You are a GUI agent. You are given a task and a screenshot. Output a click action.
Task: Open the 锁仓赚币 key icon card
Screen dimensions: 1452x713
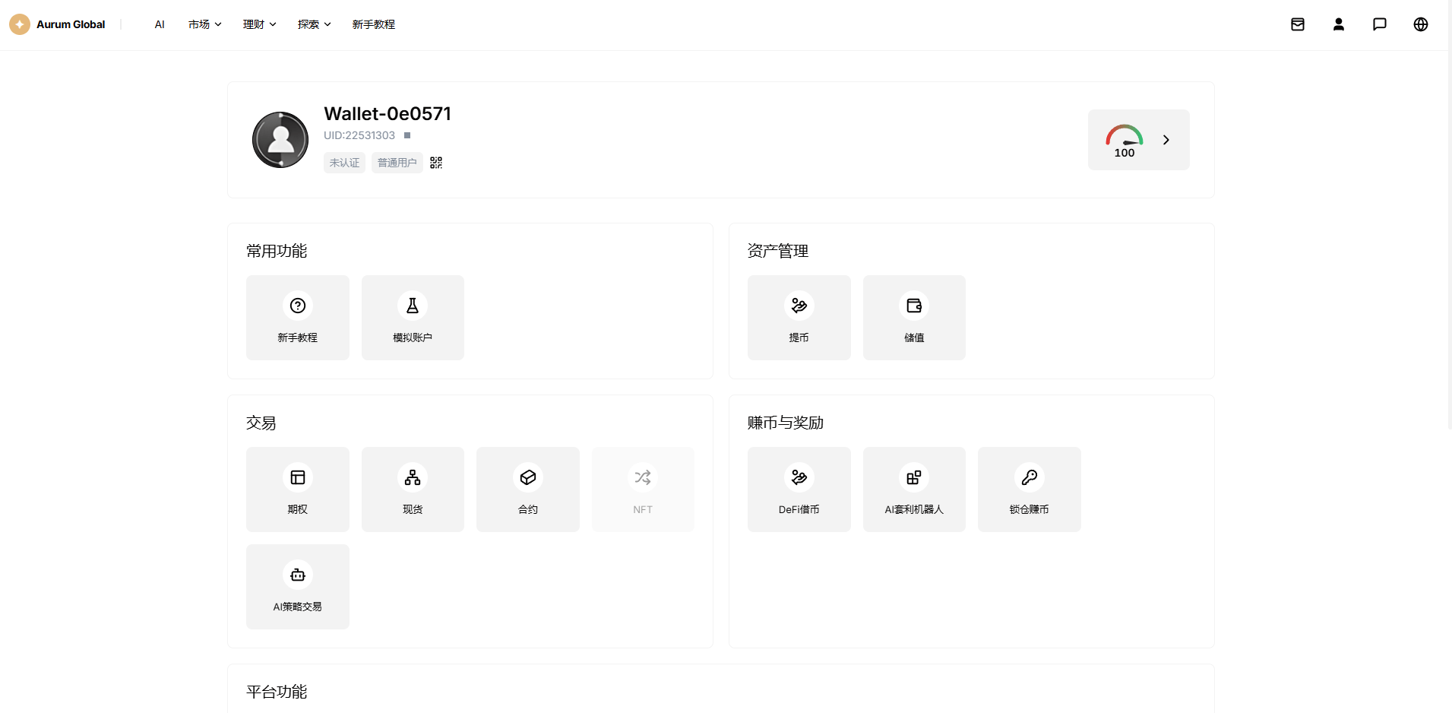[1029, 490]
